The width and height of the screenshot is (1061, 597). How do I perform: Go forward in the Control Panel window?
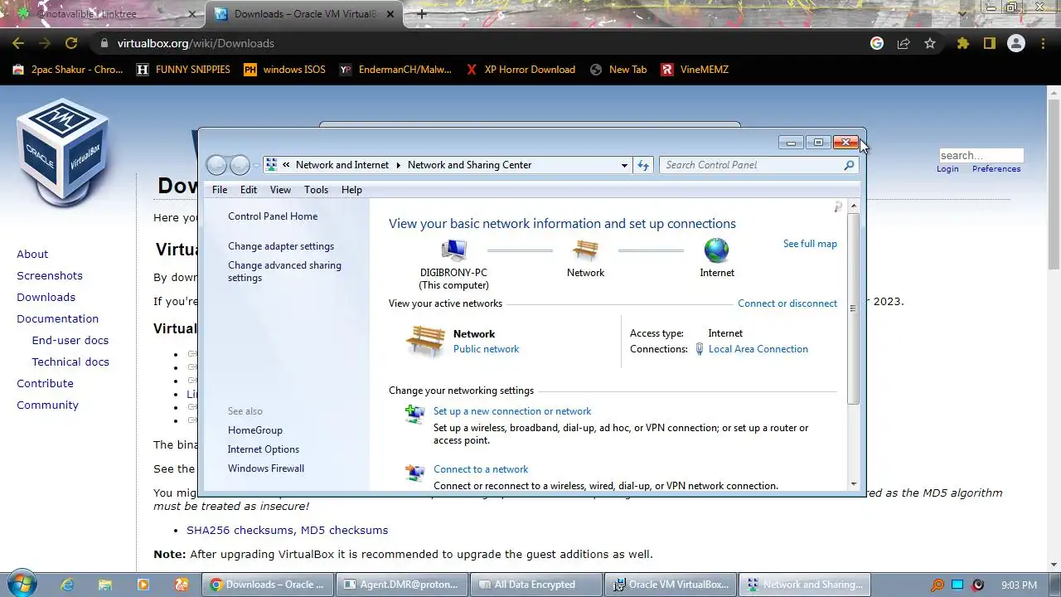pyautogui.click(x=240, y=165)
